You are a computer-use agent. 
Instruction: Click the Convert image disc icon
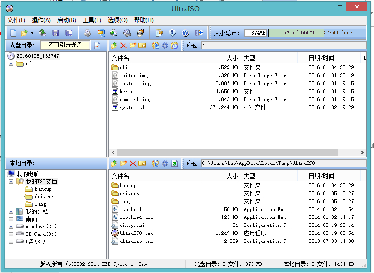coord(114,33)
